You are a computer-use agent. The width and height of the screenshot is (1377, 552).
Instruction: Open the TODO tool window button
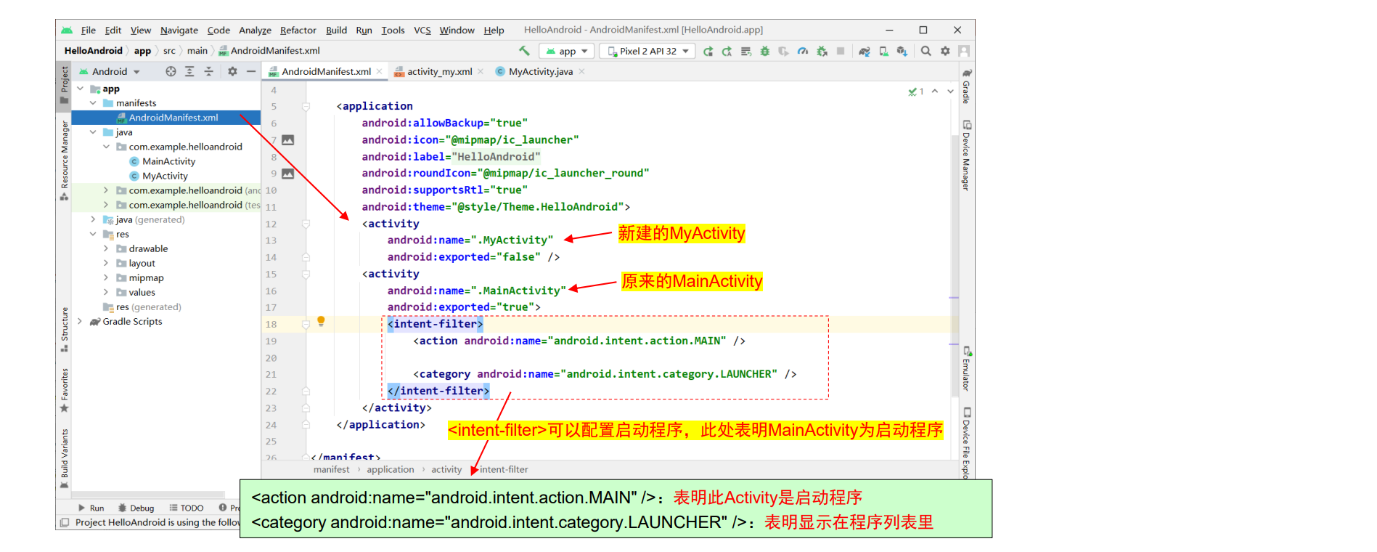pos(187,508)
